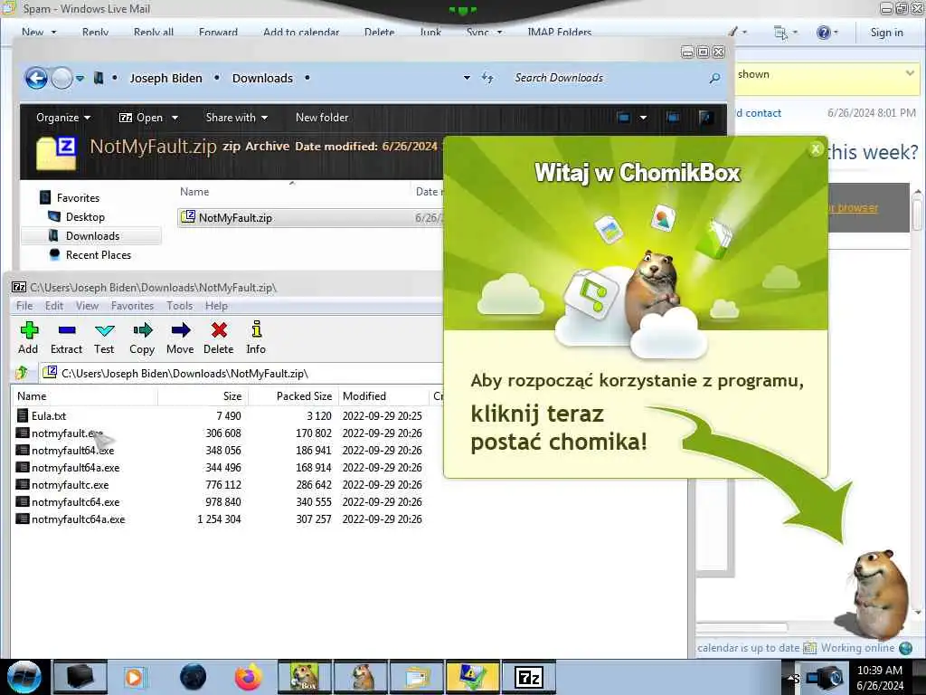926x695 pixels.
Task: Click the 7-Zip Test button
Action: pos(104,338)
